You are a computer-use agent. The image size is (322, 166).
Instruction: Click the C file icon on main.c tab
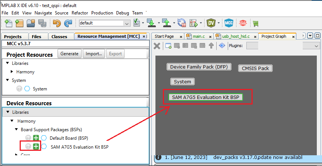pyautogui.click(x=189, y=36)
